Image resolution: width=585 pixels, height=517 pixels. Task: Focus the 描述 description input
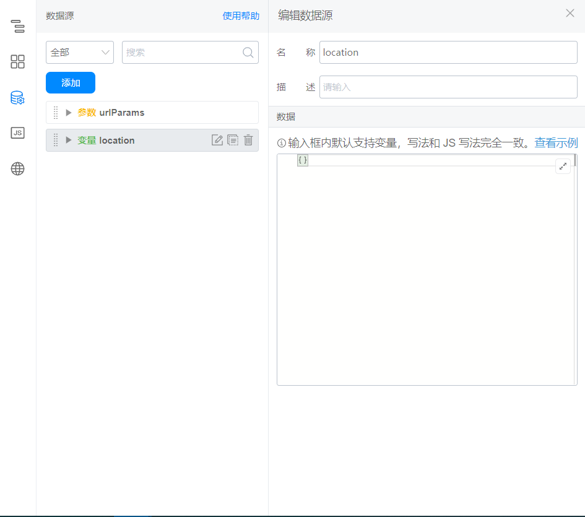(x=448, y=87)
